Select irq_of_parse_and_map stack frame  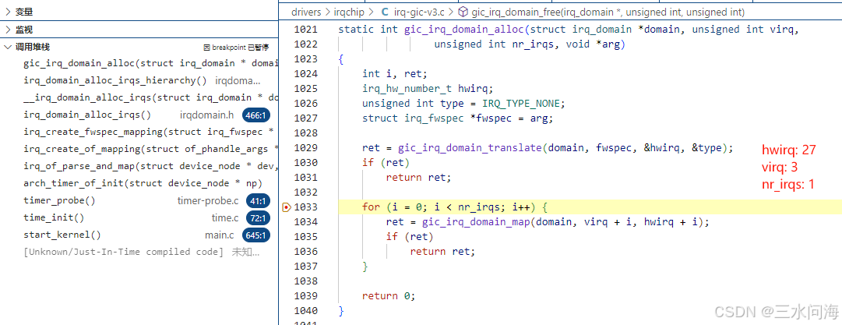point(139,166)
